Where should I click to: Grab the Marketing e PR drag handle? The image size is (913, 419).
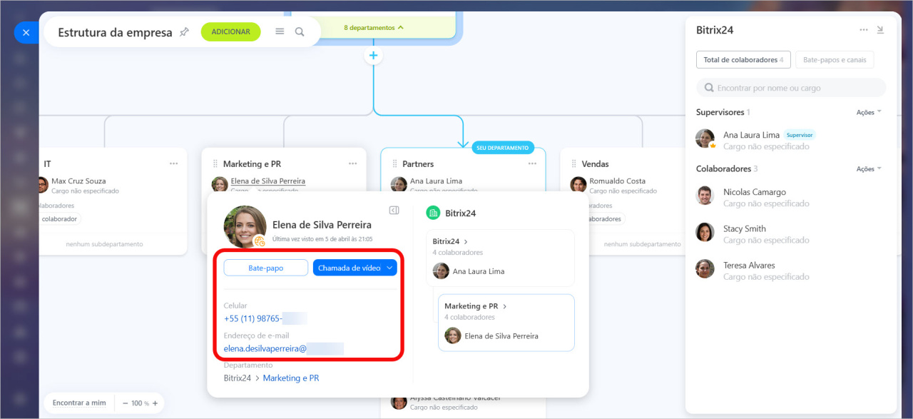point(215,164)
